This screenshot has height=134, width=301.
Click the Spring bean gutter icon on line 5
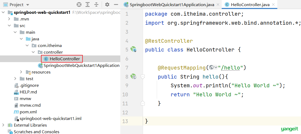pyautogui.click(x=133, y=50)
